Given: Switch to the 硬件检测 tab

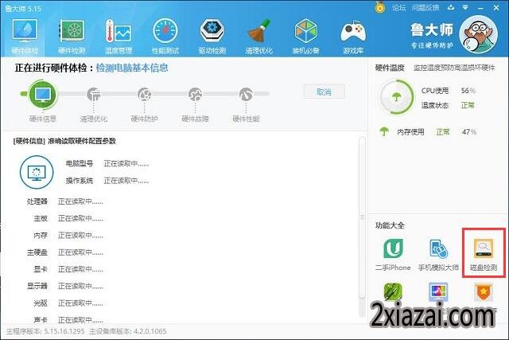Looking at the screenshot, I should (72, 36).
